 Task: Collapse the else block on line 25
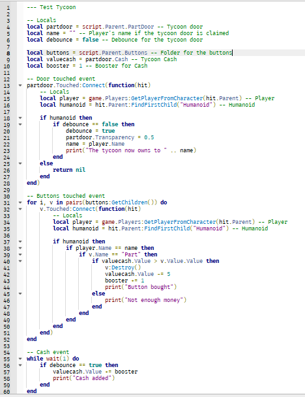click(20, 163)
